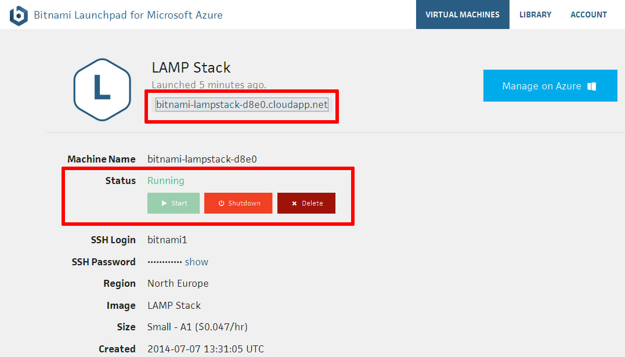Screen dimensions: 625x357
Task: Click the Start button
Action: coord(174,203)
